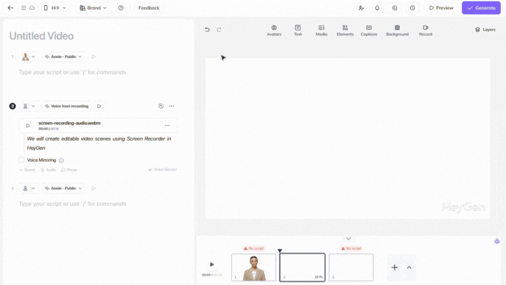This screenshot has height=285, width=506.
Task: Open Voice Director
Action: coord(162,170)
